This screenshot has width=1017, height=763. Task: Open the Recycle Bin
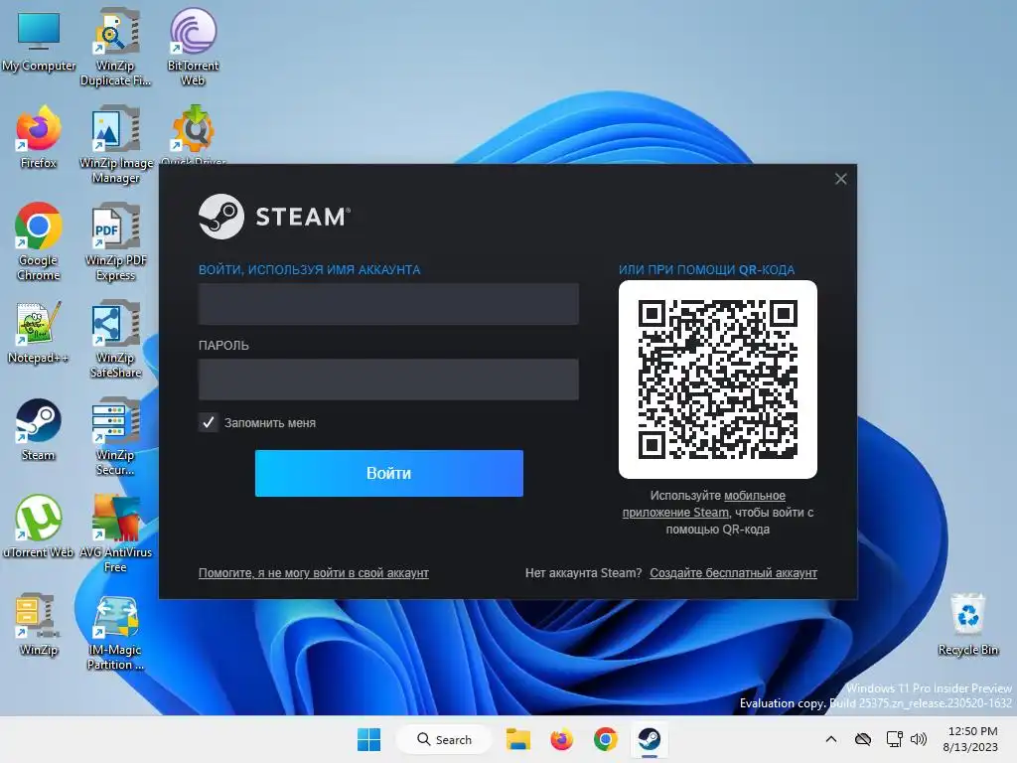tap(967, 624)
